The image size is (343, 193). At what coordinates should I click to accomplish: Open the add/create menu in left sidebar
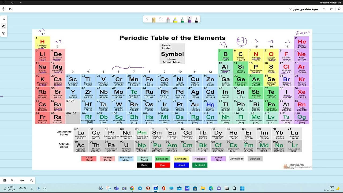pyautogui.click(x=3, y=33)
